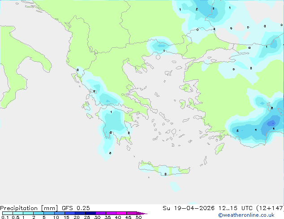Viewport: 284px width, 219px height.
Task: Click the island of Rhodes on map
Action: point(219,148)
